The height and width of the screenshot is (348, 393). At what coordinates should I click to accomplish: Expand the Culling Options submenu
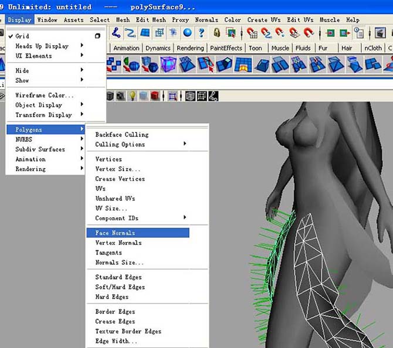(x=120, y=145)
